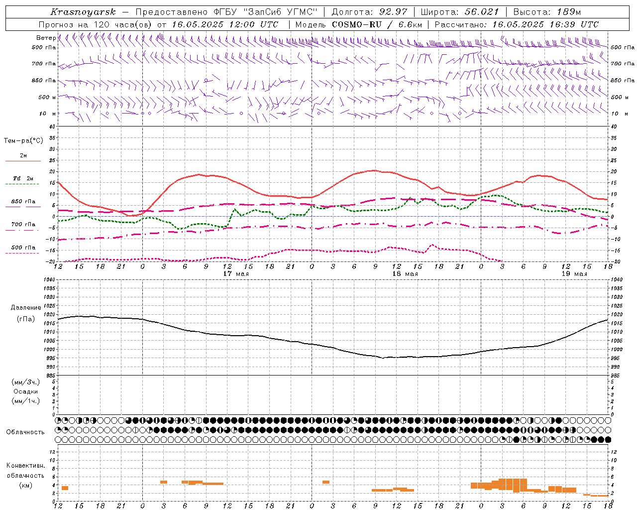The width and height of the screenshot is (637, 510).
Task: Click the 'Осадки' precipitation label
Action: pyautogui.click(x=26, y=392)
